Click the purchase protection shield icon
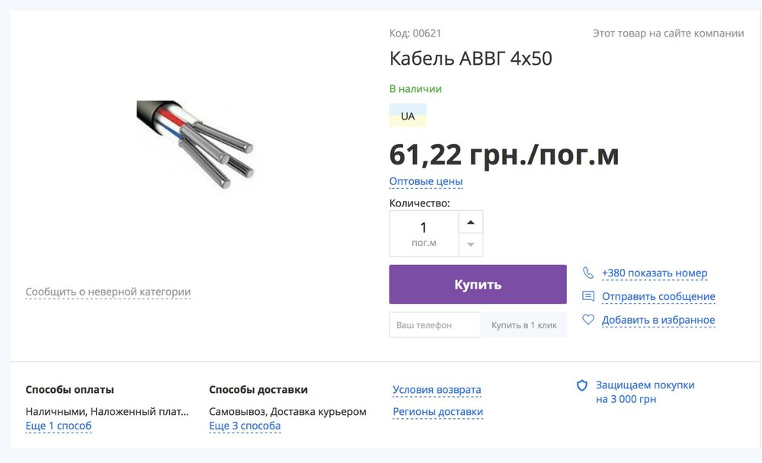This screenshot has width=762, height=463. 582,385
